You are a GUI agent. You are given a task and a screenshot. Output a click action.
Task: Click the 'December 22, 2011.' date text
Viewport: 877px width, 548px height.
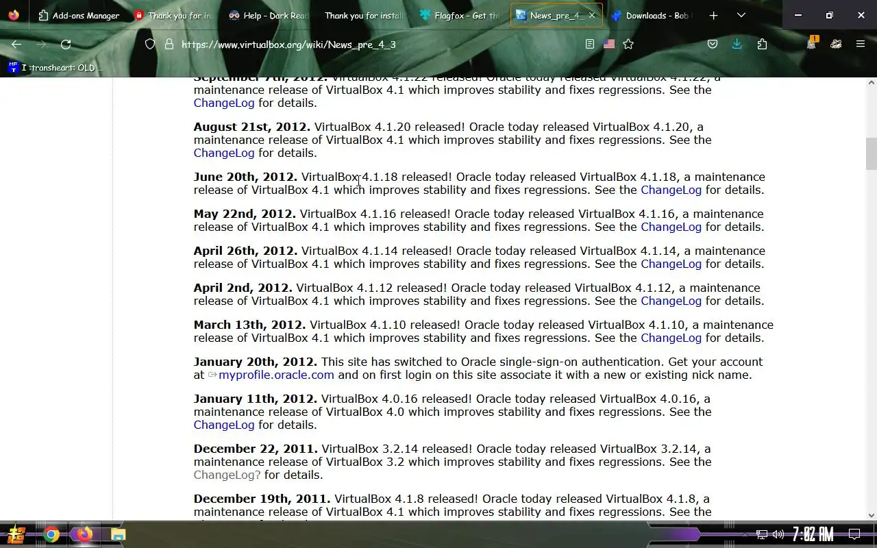pos(256,449)
